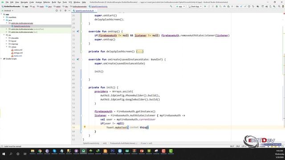Viewport: 285px width, 160px height.
Task: Run the app with the green play icon
Action: 205,6
